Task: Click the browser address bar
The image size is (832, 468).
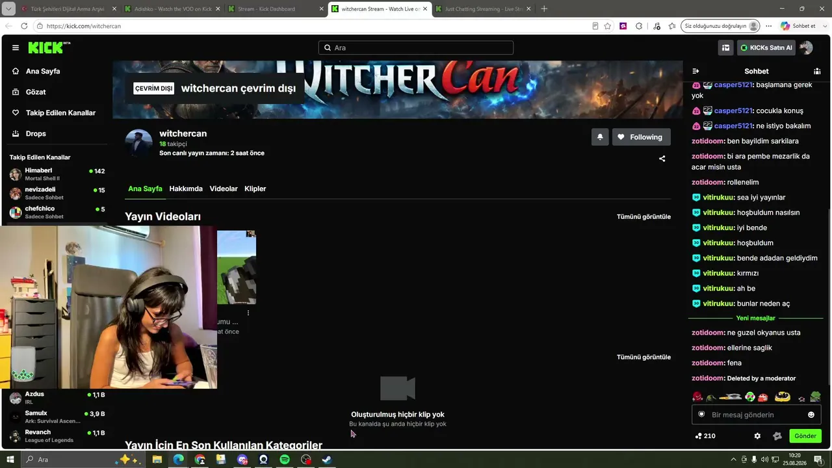Action: pyautogui.click(x=312, y=26)
